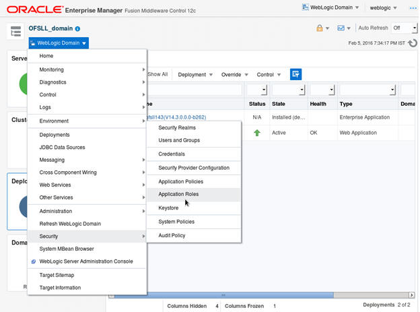This screenshot has height=312, width=420.
Task: Select Refresh WebLogic Domain
Action: pyautogui.click(x=87, y=224)
